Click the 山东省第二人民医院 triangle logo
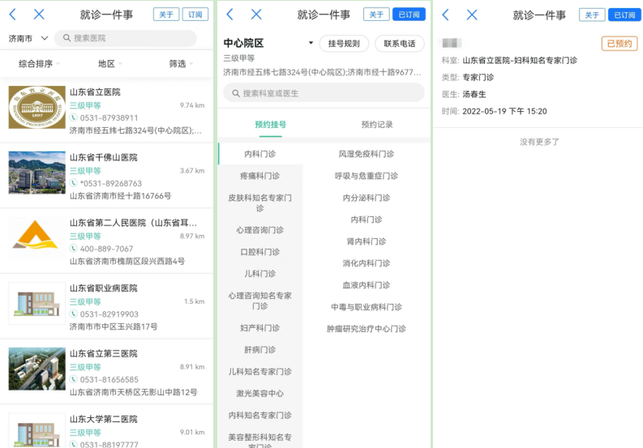Image resolution: width=643 pixels, height=448 pixels. point(36,235)
